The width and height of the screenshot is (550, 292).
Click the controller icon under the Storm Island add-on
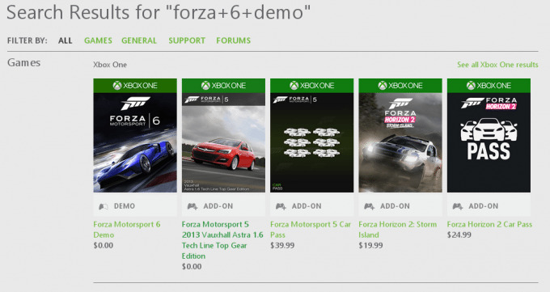coord(369,206)
